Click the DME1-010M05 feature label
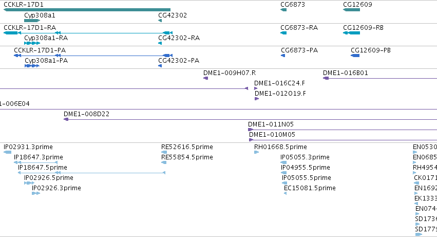The width and height of the screenshot is (437, 237). pyautogui.click(x=272, y=135)
